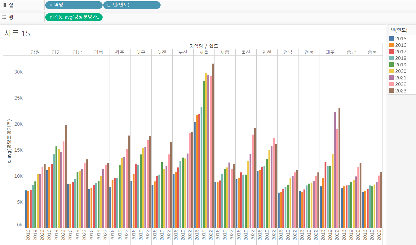Select the 강원 region header
Image resolution: width=416 pixels, height=245 pixels.
tap(35, 52)
